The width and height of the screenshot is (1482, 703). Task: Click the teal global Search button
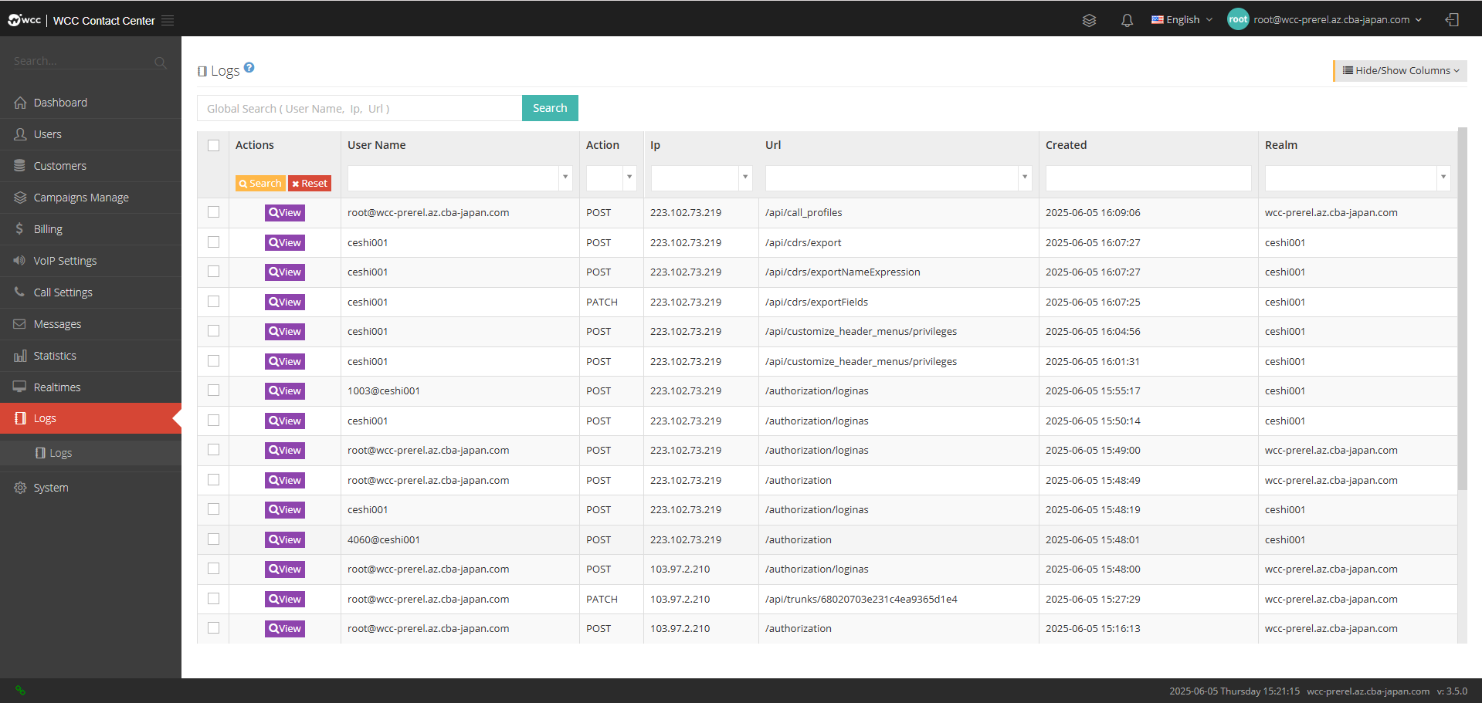(550, 108)
